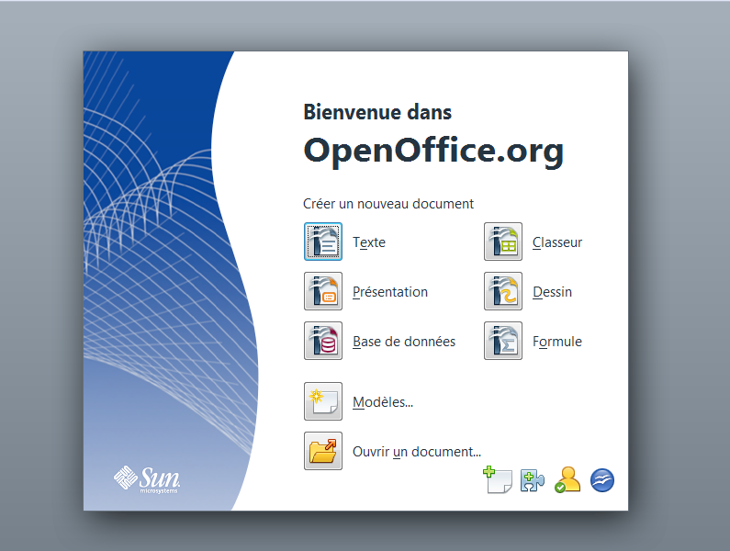Choose the Formule text label

[x=557, y=343]
